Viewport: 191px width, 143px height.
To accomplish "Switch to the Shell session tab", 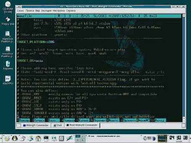I will [58, 125].
